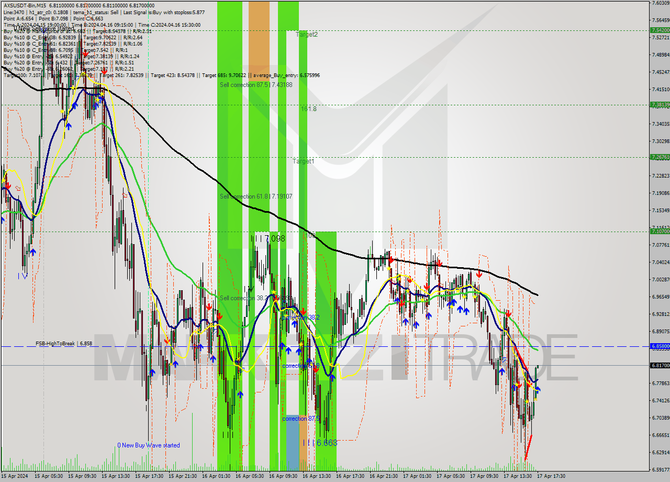Viewport: 670px width, 482px height.
Task: Click the 'Target 423: 8.54378' entry
Action: [173, 75]
